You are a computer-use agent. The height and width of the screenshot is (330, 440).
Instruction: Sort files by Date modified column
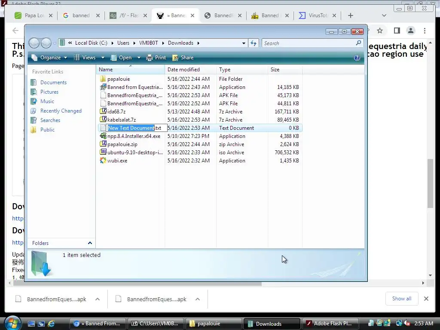tap(190, 70)
